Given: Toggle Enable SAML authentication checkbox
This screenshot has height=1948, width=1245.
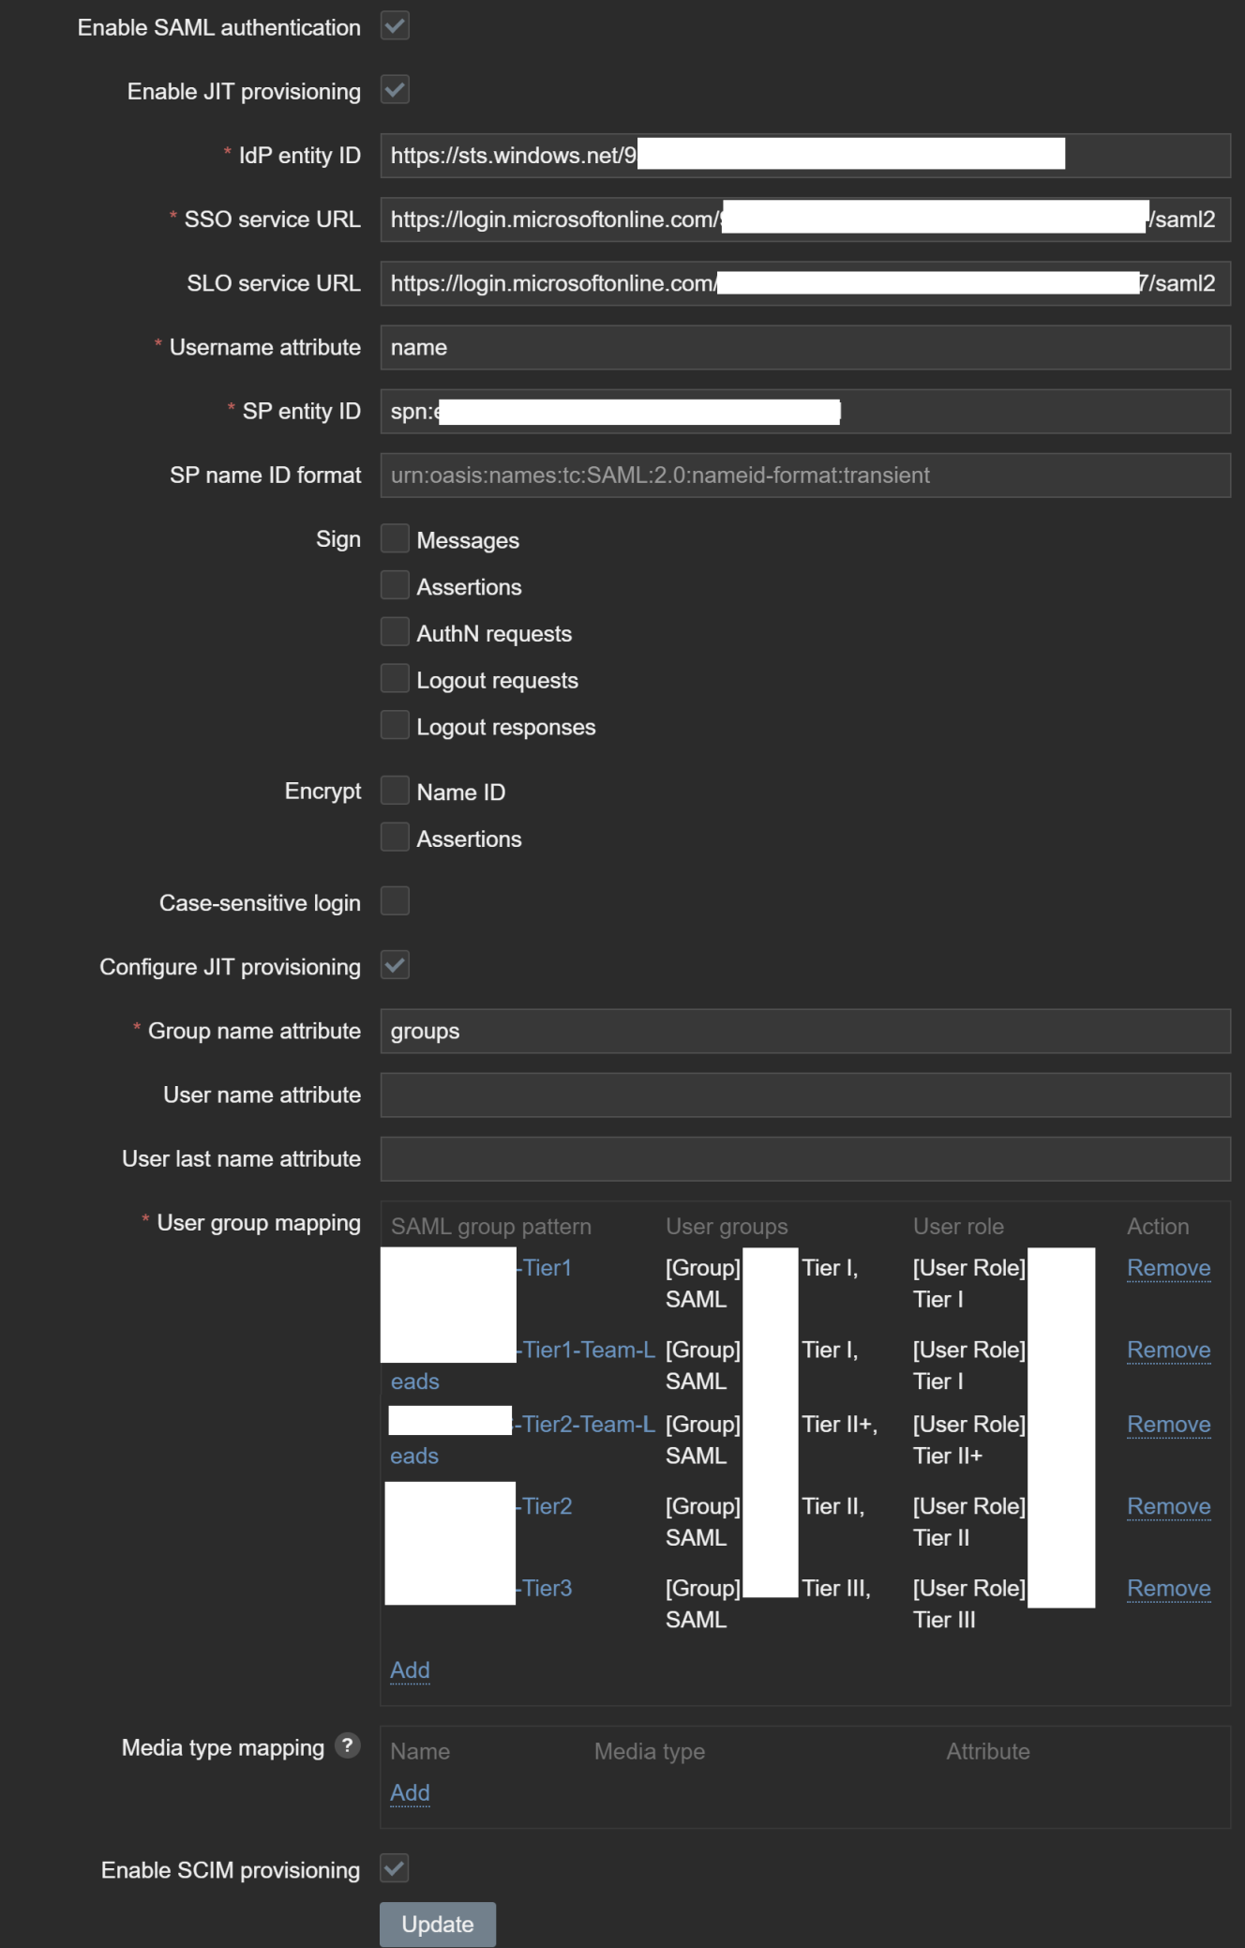Looking at the screenshot, I should click(395, 26).
